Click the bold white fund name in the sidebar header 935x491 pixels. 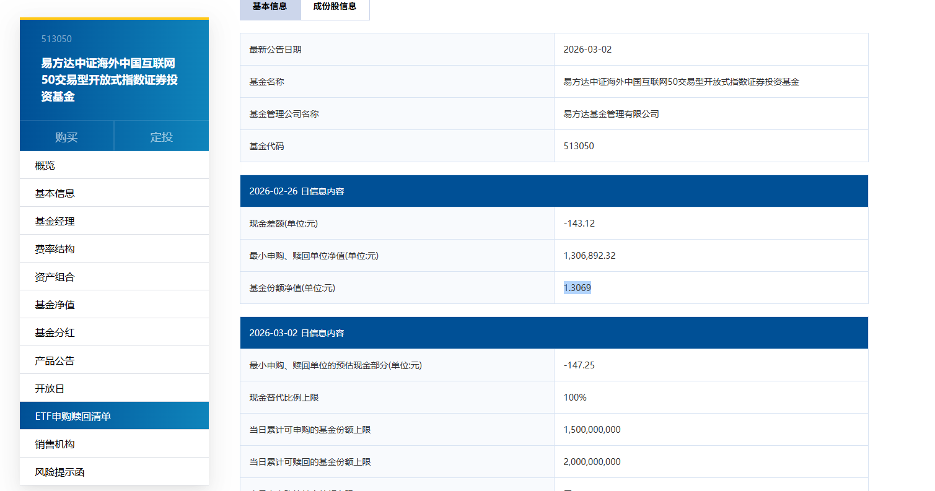[110, 80]
